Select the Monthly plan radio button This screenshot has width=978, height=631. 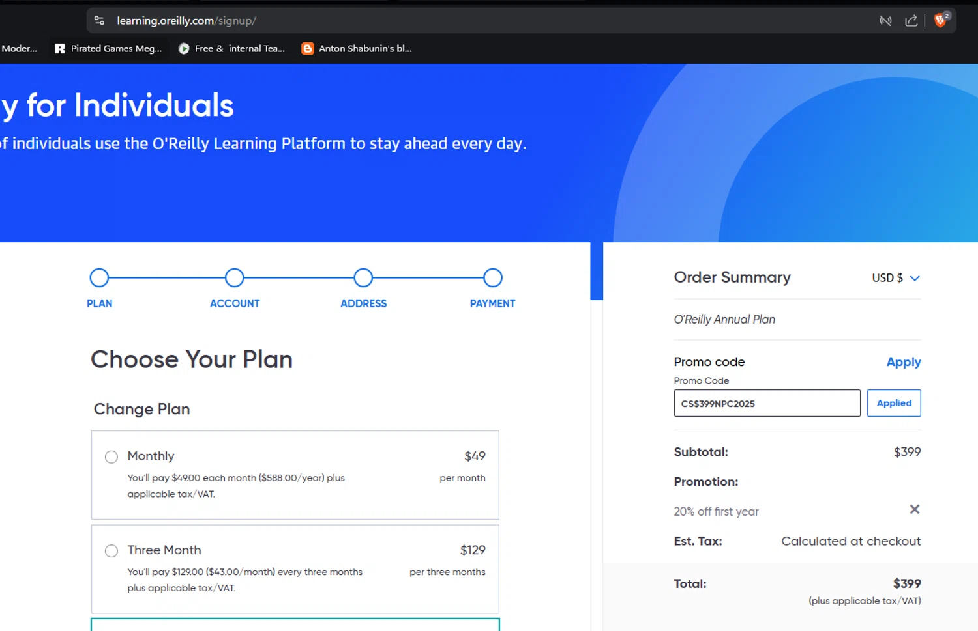pyautogui.click(x=111, y=457)
